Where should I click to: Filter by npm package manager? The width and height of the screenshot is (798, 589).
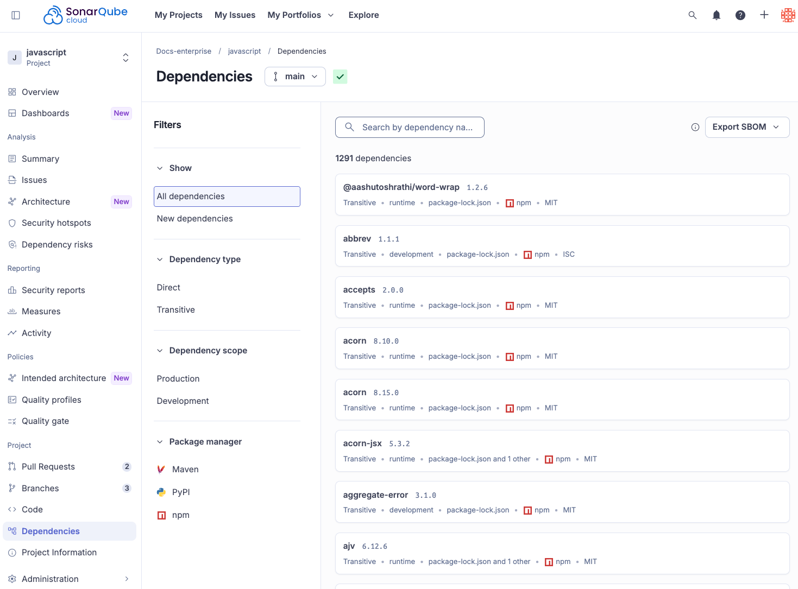227,515
